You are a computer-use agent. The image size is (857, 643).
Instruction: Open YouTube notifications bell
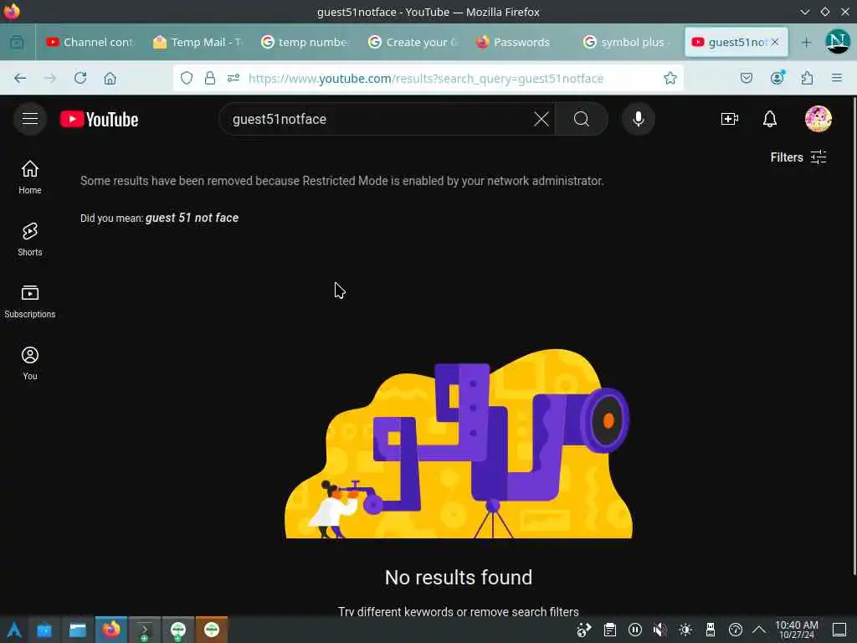pos(770,119)
